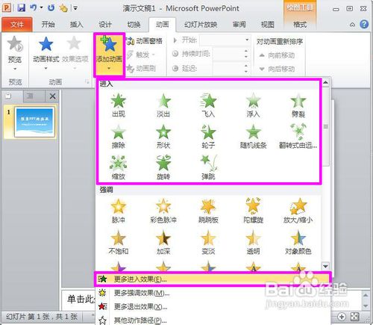Open the 视图 view ribbon tab
Screen dimensions: 373x325
click(x=268, y=25)
